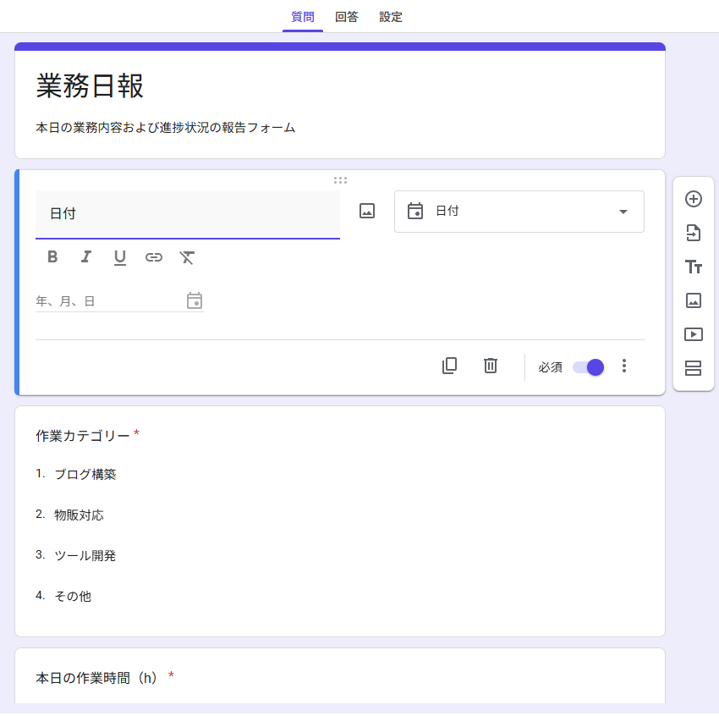Switch to the 回答 tab
The image size is (719, 716).
pos(346,17)
